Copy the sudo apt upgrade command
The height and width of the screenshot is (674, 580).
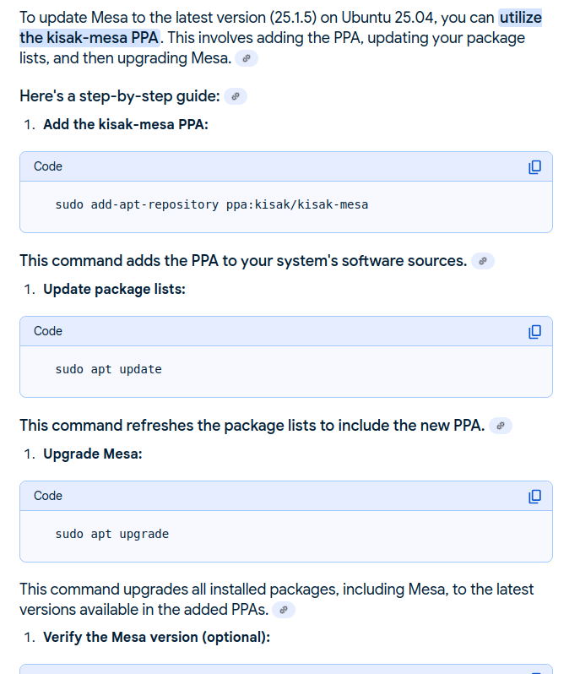pos(534,496)
